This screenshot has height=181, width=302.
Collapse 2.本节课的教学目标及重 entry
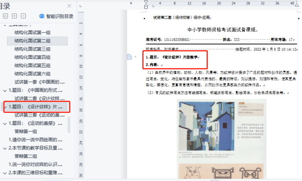(5, 148)
